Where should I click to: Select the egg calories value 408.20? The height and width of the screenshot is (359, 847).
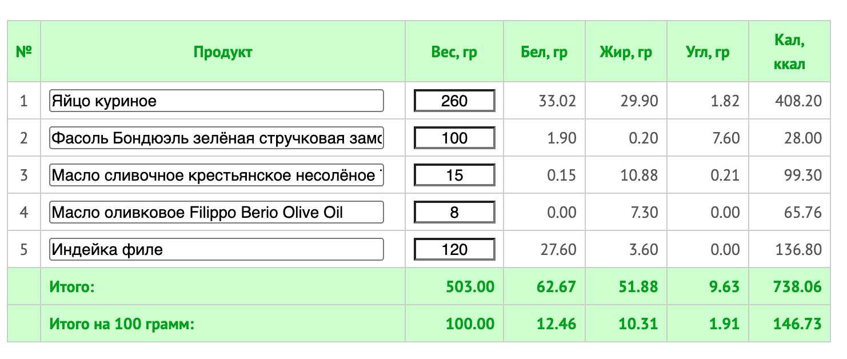[798, 101]
